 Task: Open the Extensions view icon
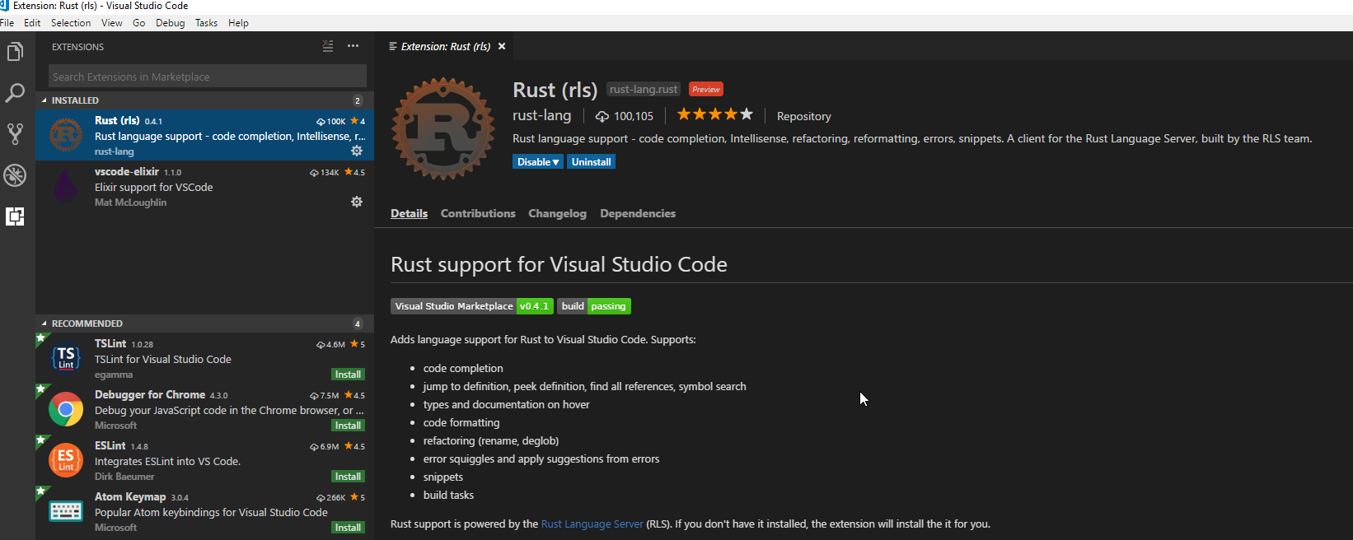15,216
